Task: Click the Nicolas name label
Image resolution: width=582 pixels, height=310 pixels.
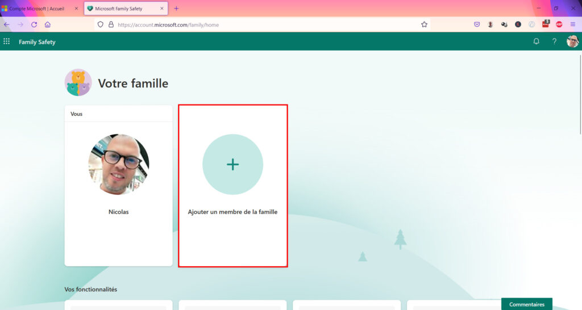Action: [118, 212]
